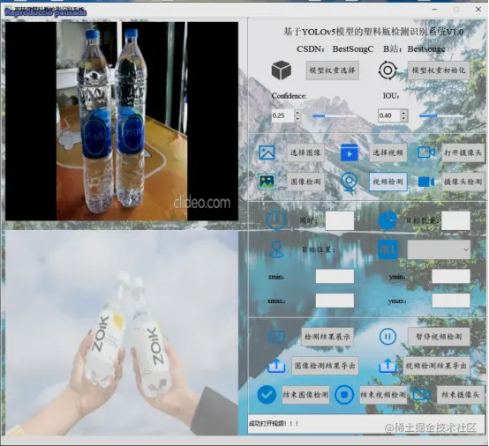This screenshot has height=446, width=489.
Task: Adjust the IOU slider
Action: (x=441, y=115)
